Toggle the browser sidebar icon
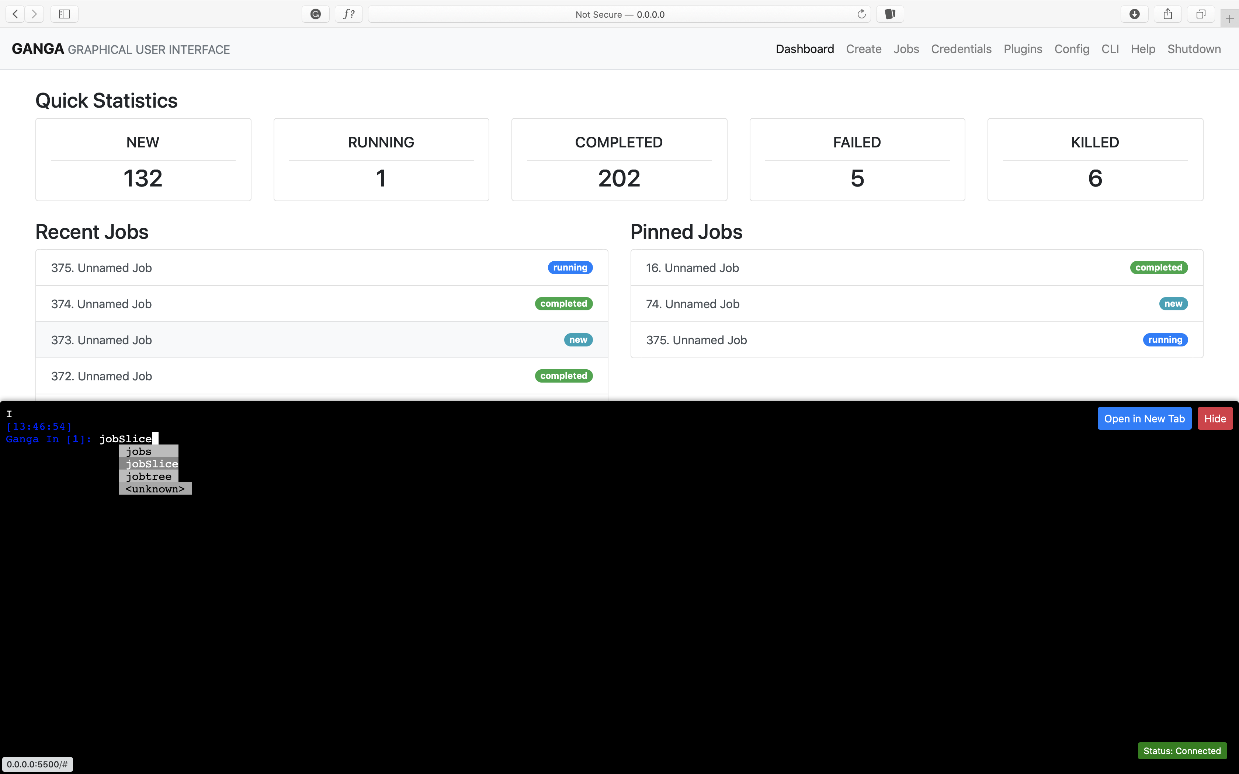The image size is (1239, 774). click(x=64, y=14)
